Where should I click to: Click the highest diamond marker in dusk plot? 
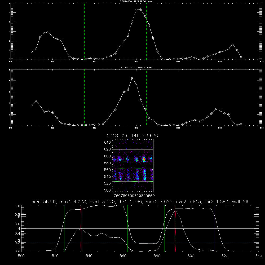click(132, 78)
